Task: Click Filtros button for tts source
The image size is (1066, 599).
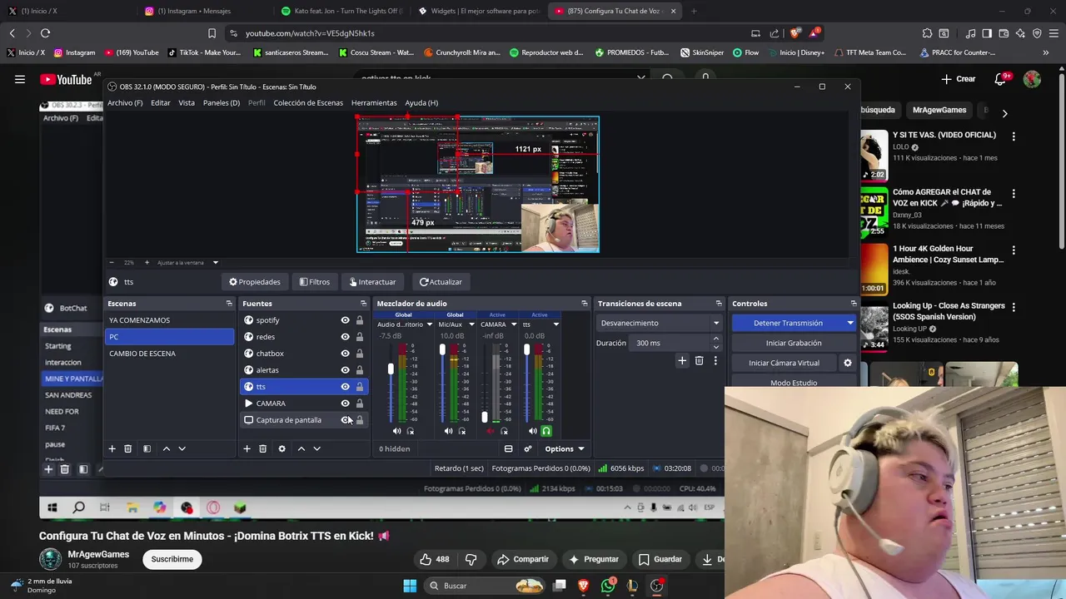Action: click(x=315, y=282)
